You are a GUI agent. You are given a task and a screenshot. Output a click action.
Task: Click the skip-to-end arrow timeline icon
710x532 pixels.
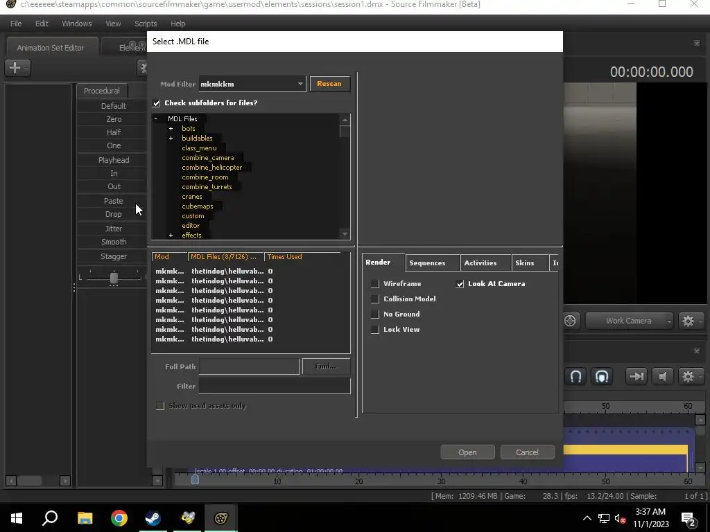pyautogui.click(x=637, y=376)
